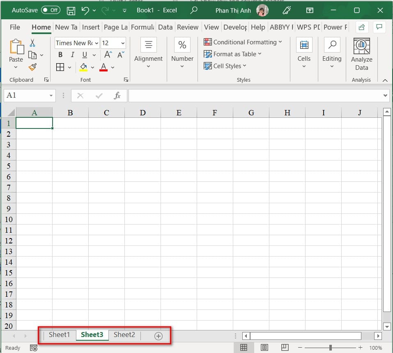Select column D header
This screenshot has width=393, height=353.
pyautogui.click(x=142, y=113)
